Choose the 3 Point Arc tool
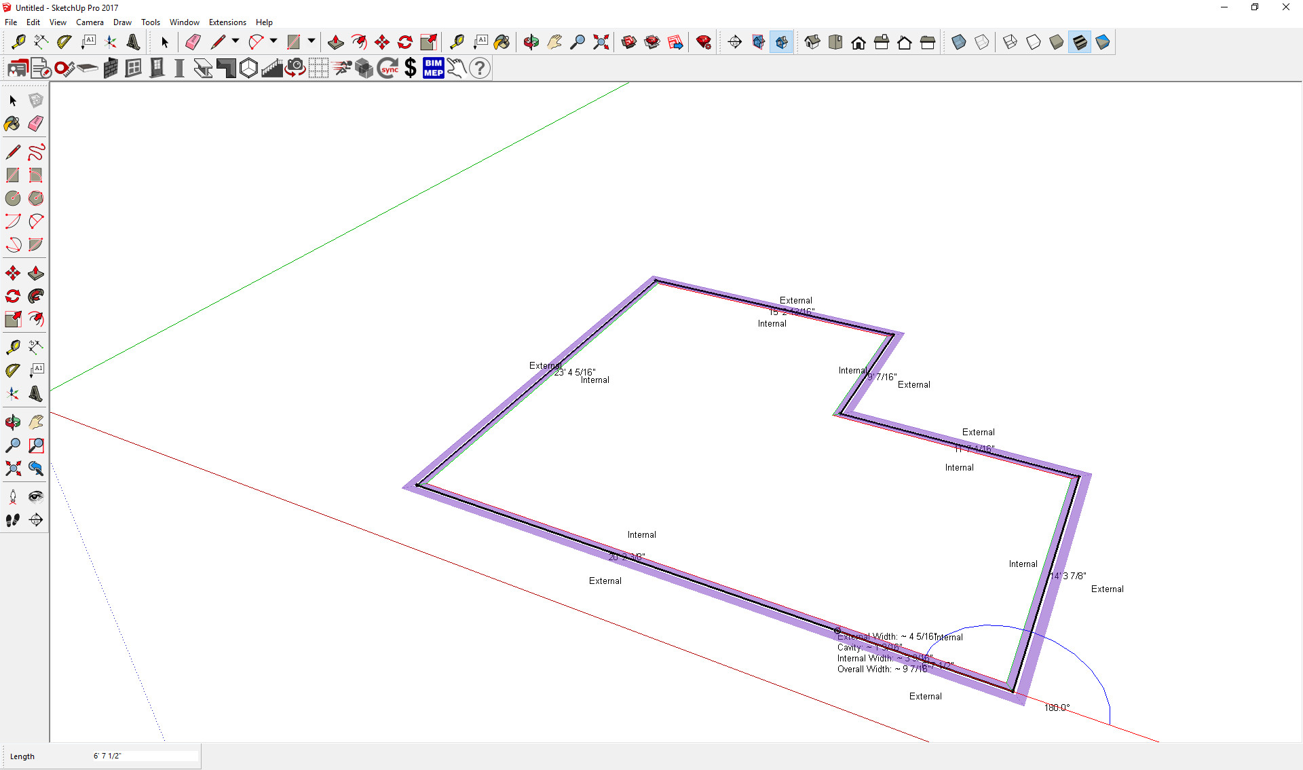Screen dimensions: 1303x770 pos(13,244)
